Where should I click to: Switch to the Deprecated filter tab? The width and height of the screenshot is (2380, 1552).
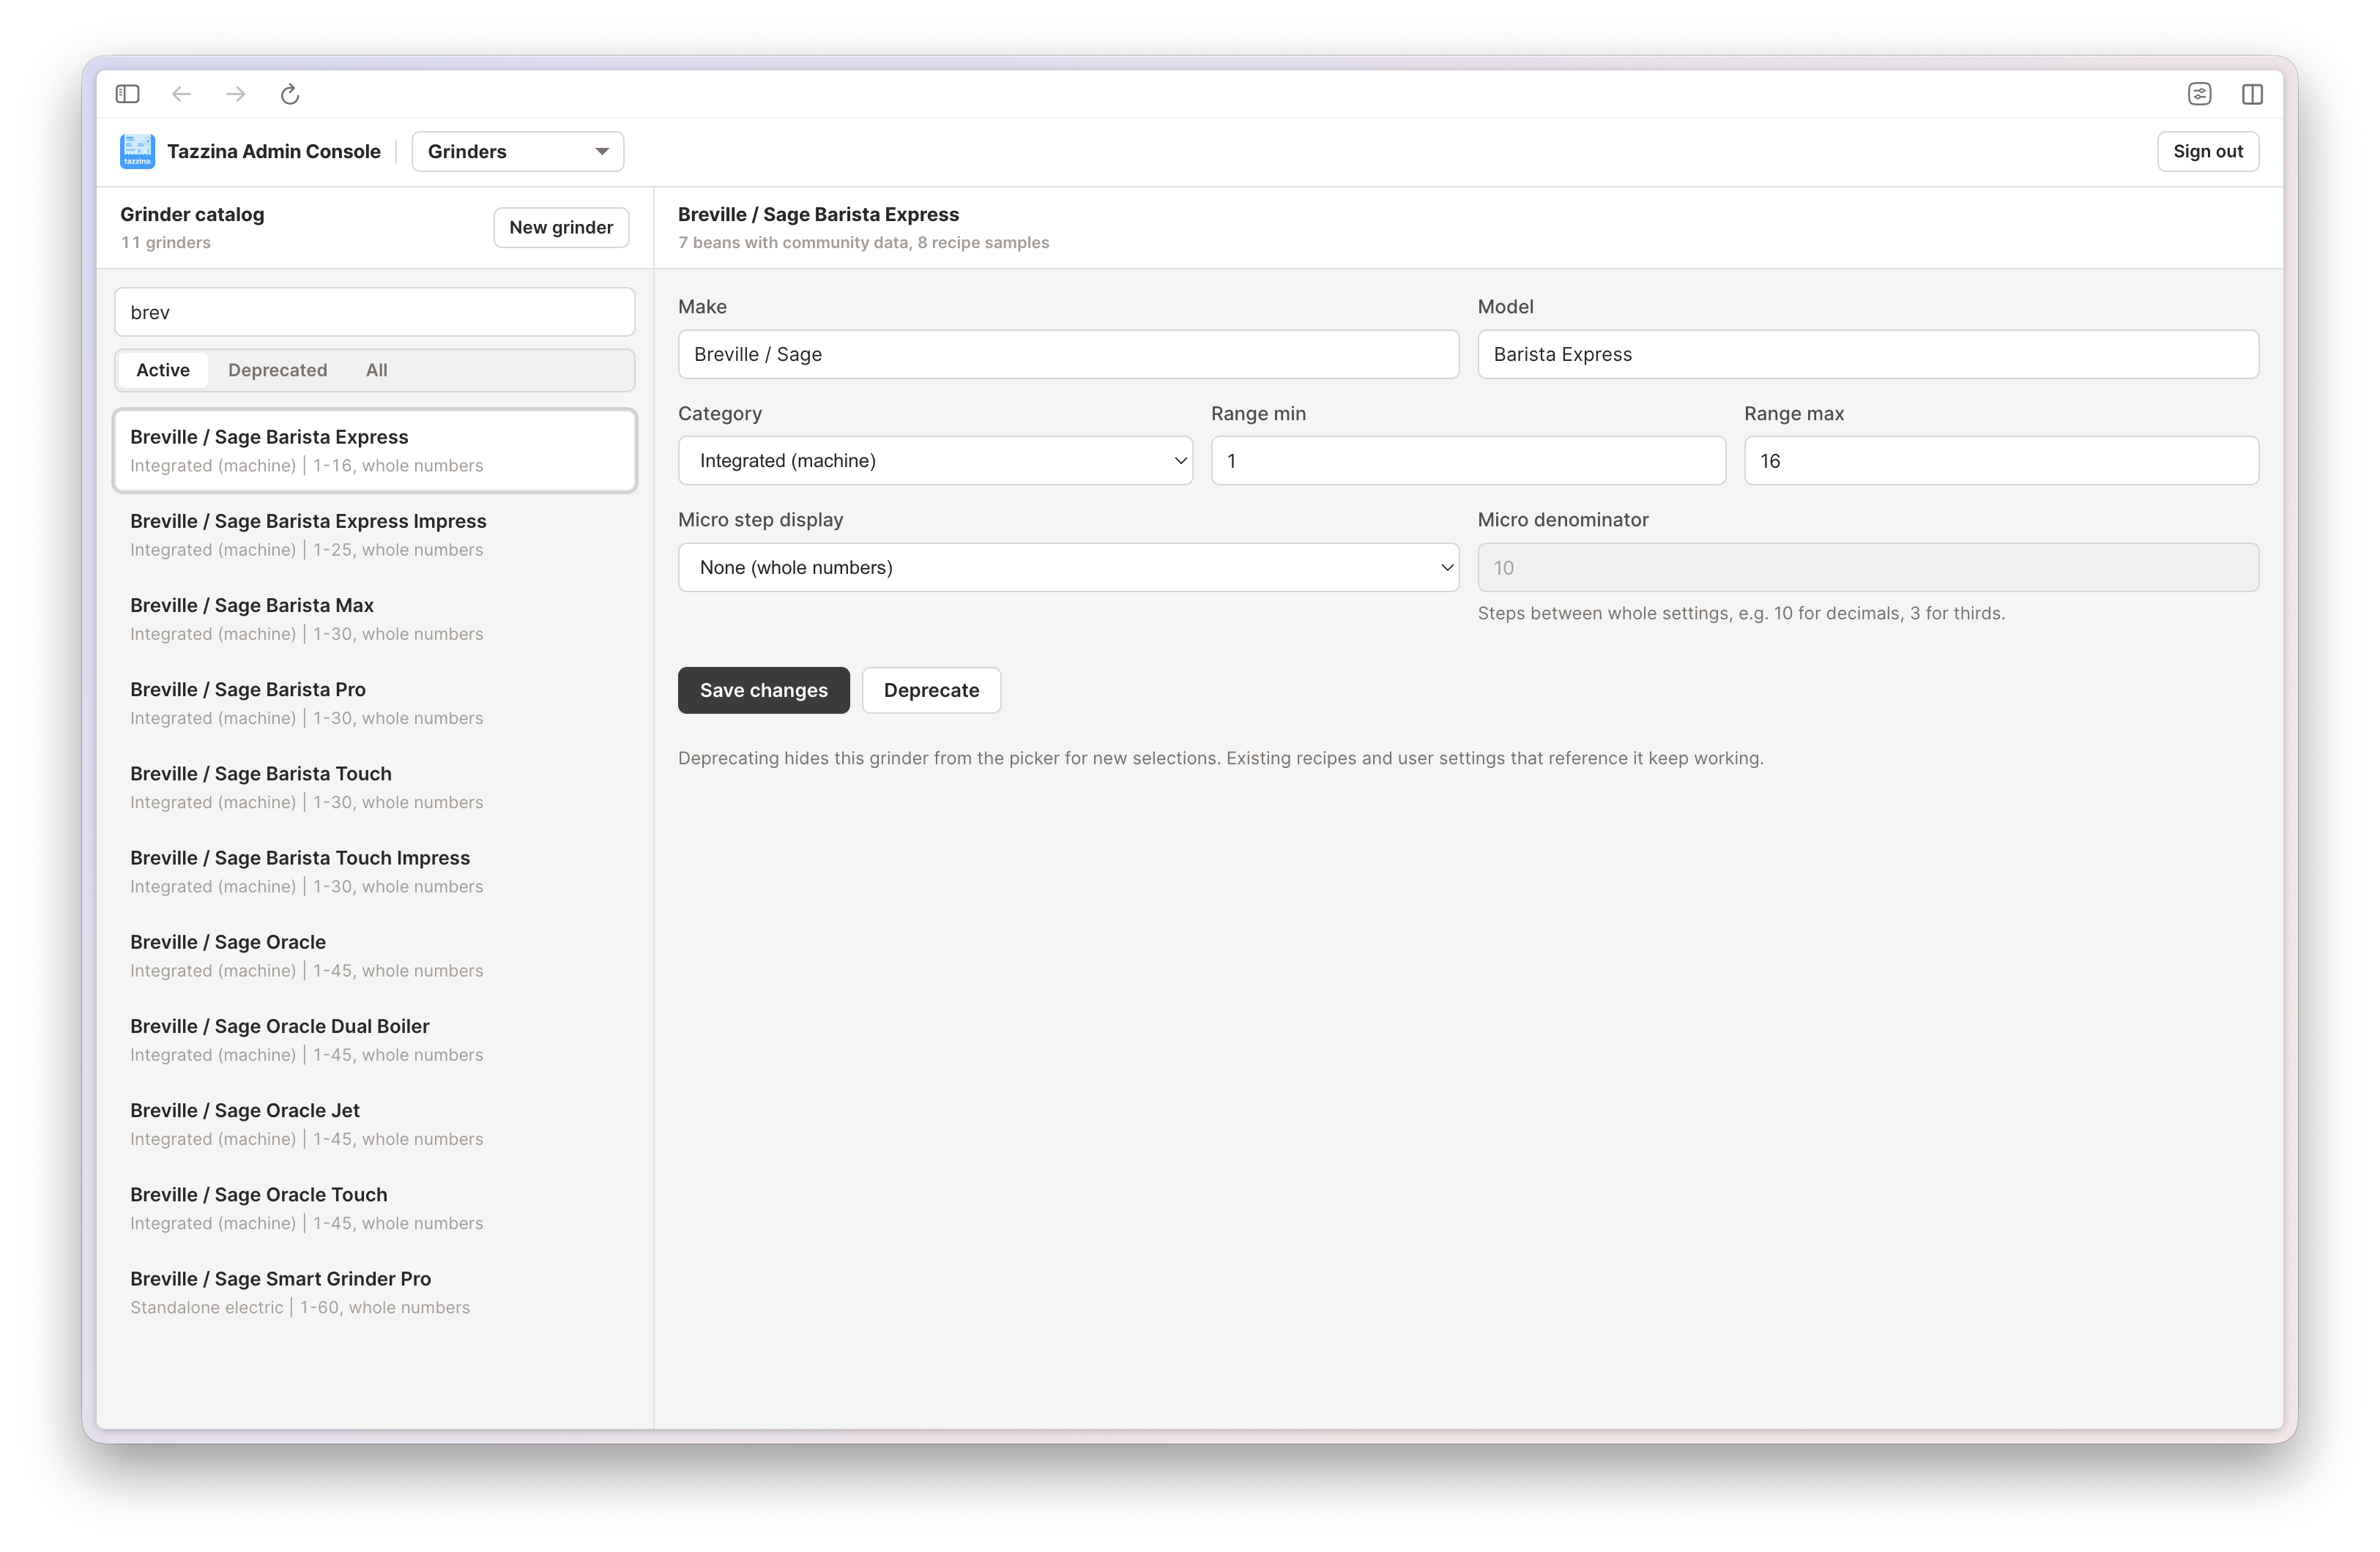coord(277,370)
